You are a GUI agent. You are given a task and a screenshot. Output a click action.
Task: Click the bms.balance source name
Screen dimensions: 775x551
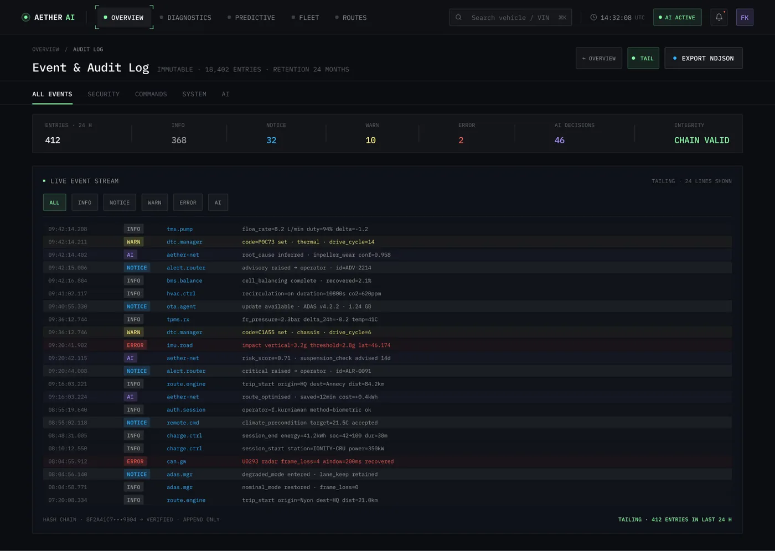click(x=184, y=280)
